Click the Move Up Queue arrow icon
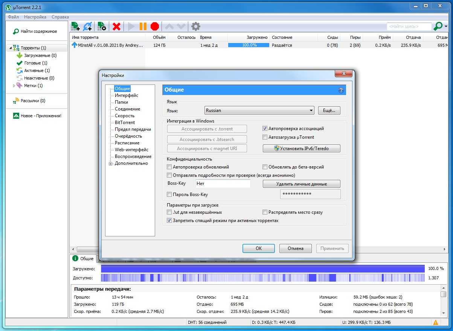 (x=169, y=26)
